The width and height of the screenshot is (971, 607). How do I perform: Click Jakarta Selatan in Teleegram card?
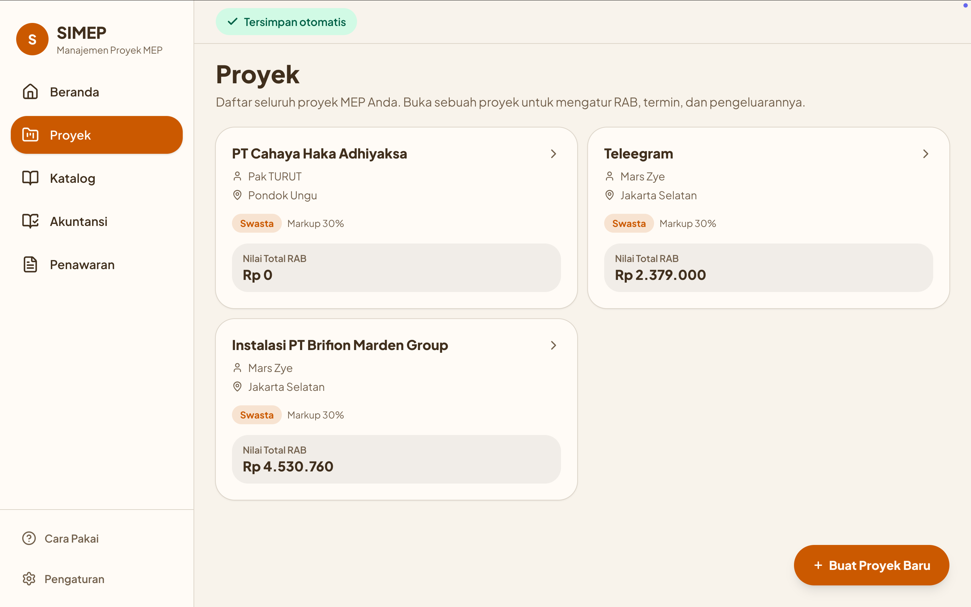658,196
